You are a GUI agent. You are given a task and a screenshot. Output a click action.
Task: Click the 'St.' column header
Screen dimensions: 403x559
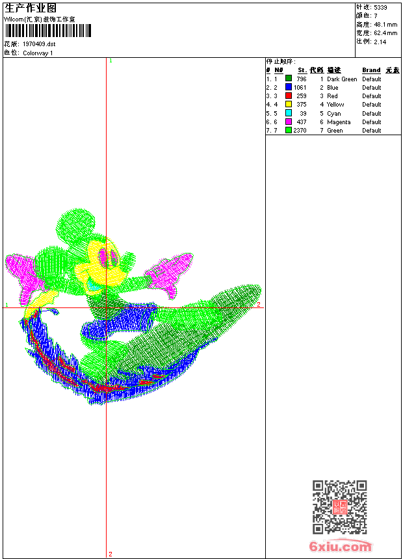pos(302,70)
